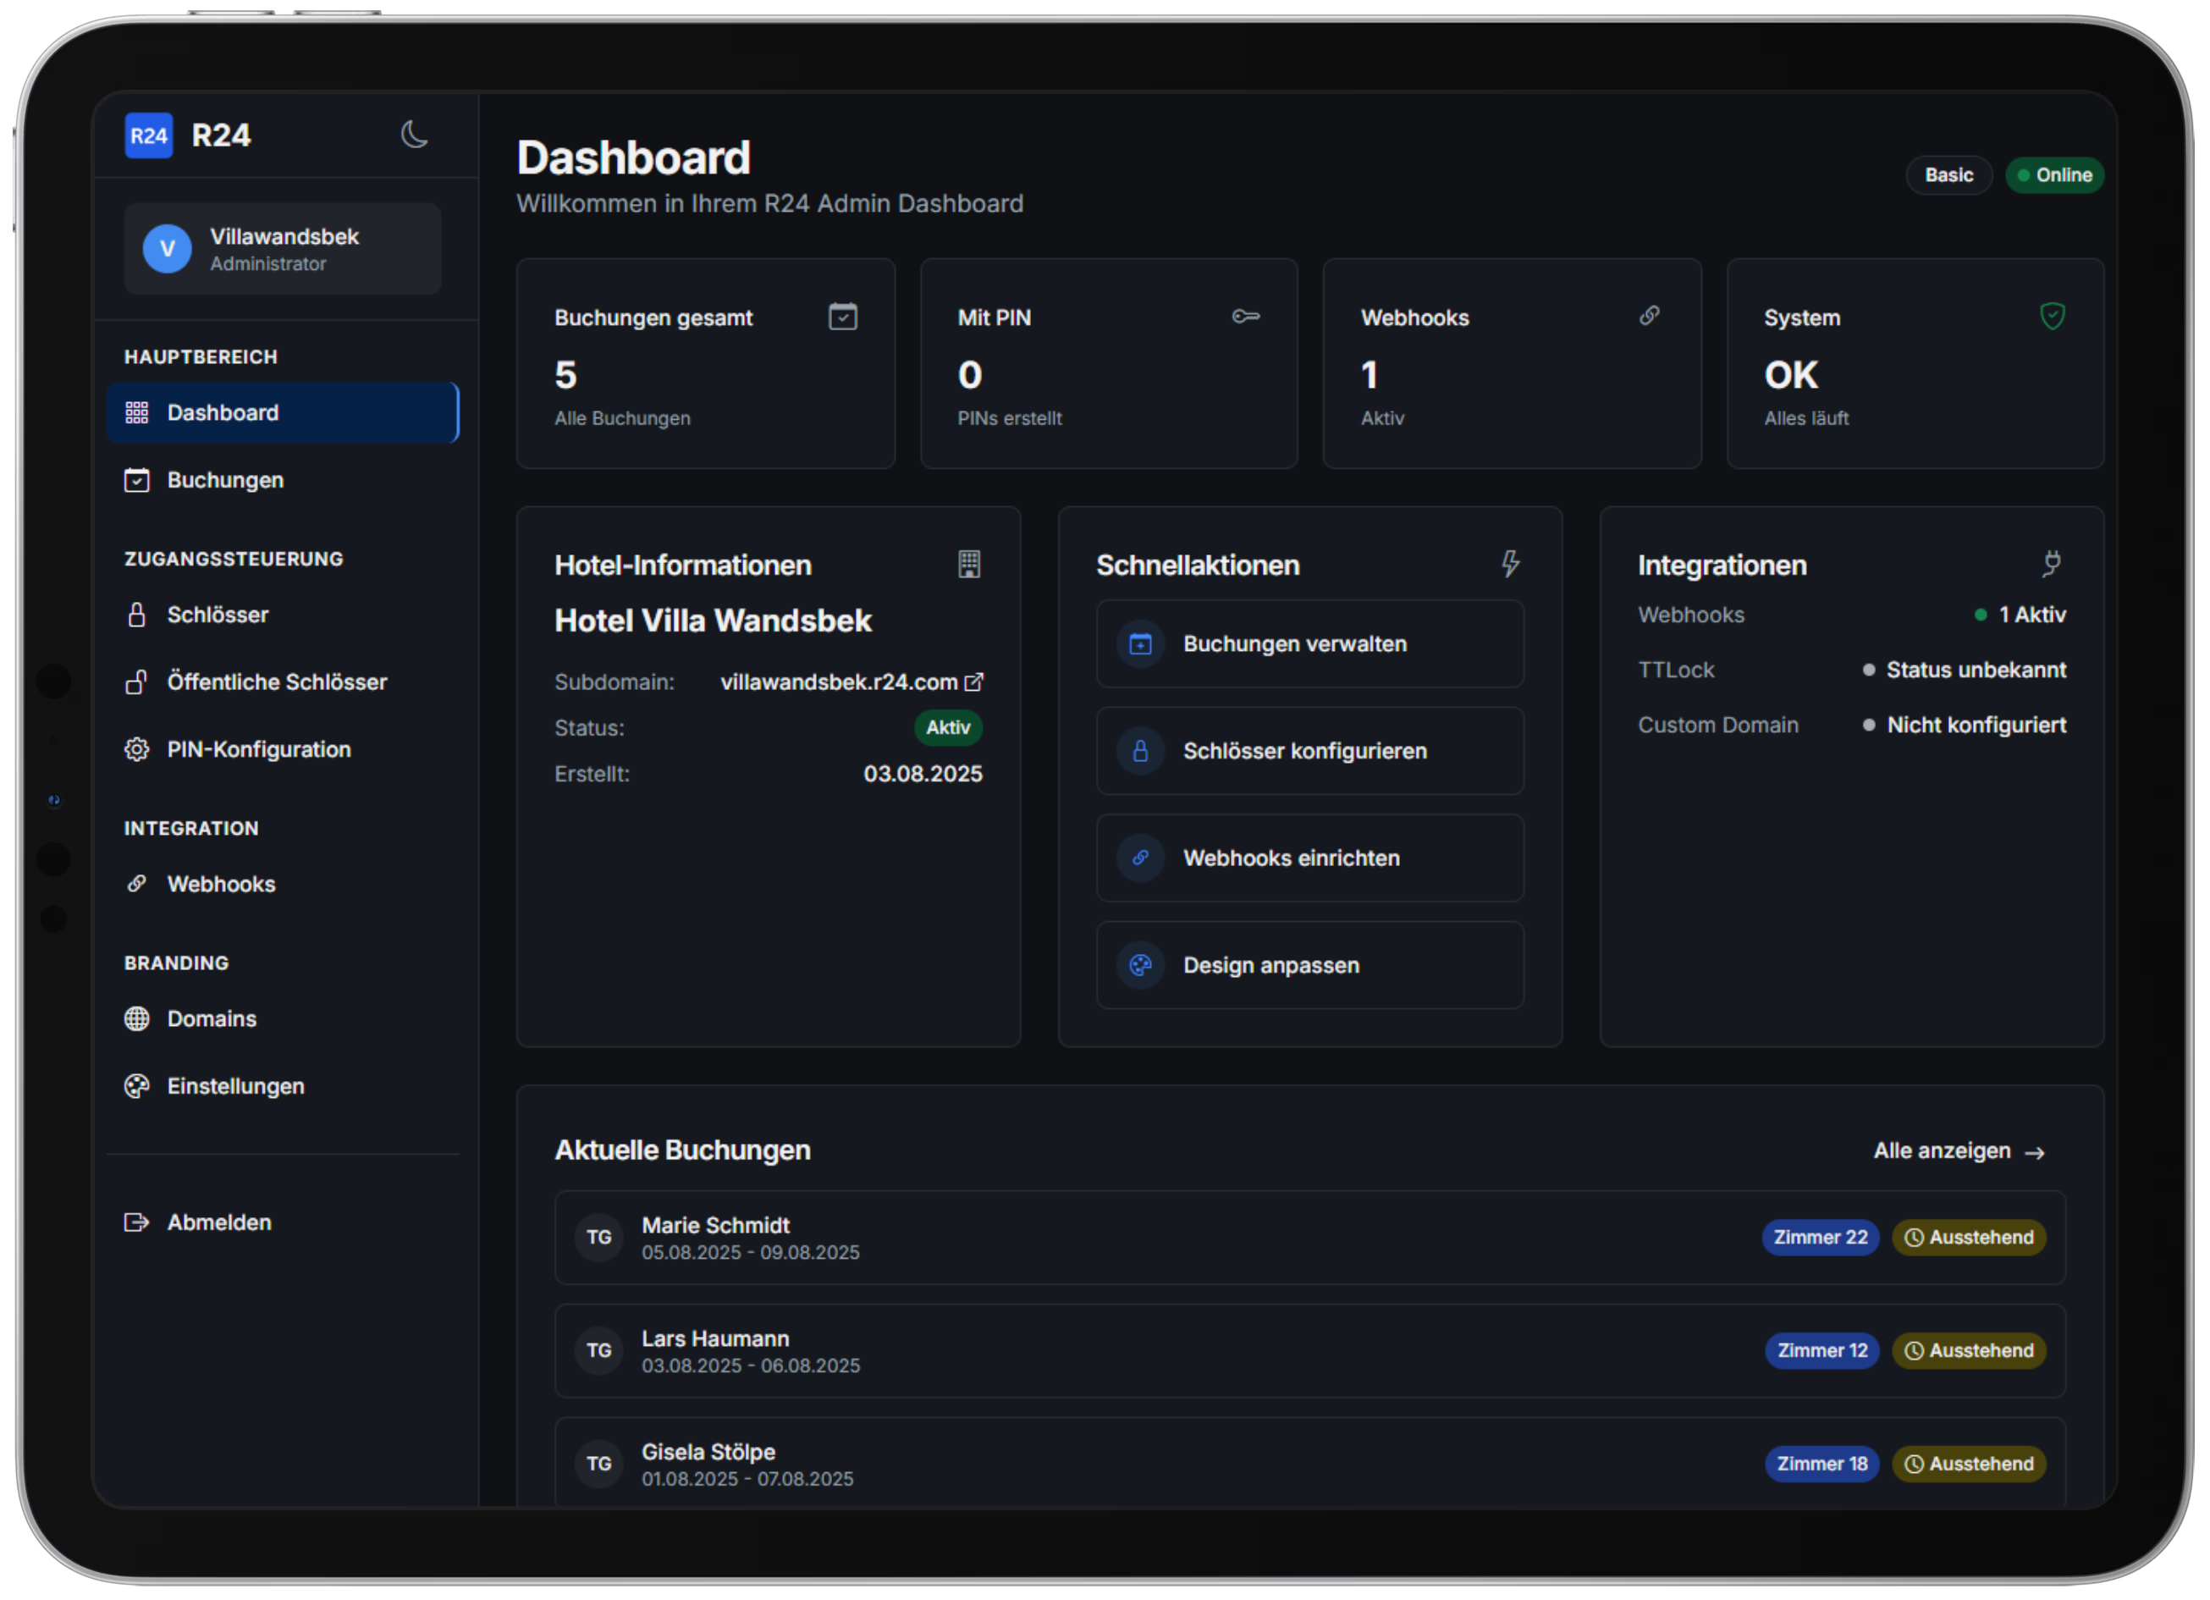Click the plug icon in Integrationen
The height and width of the screenshot is (1600, 2210).
(2051, 564)
